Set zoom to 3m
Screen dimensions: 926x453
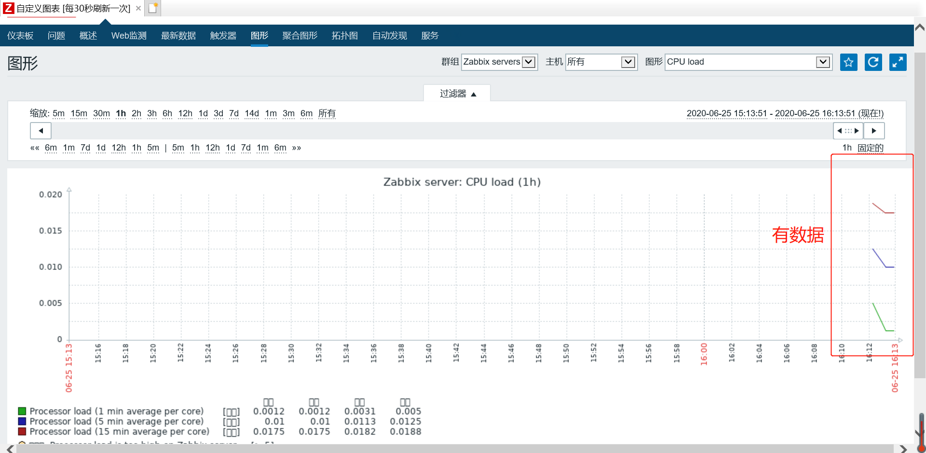coord(288,113)
